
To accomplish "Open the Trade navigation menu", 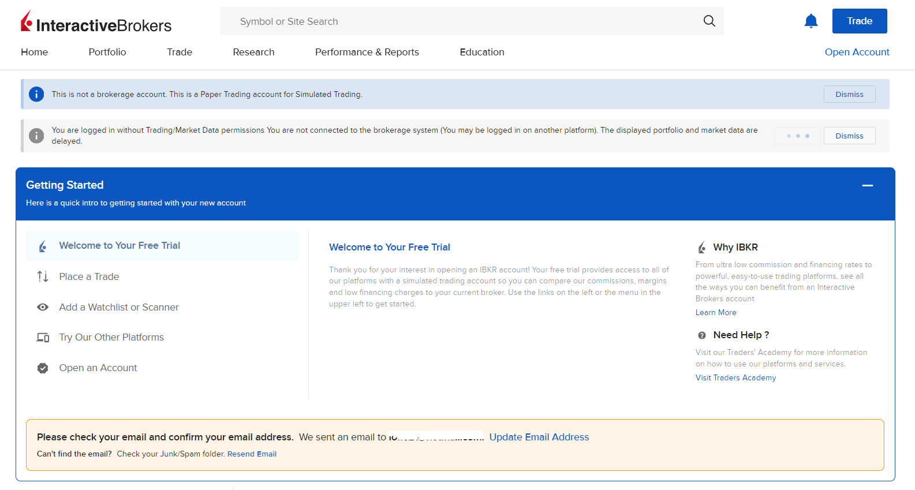I will click(x=180, y=52).
